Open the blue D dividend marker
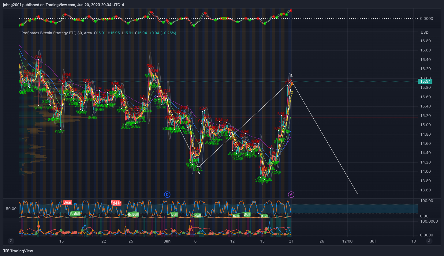Screen dimensions: 444x256 click(x=167, y=194)
